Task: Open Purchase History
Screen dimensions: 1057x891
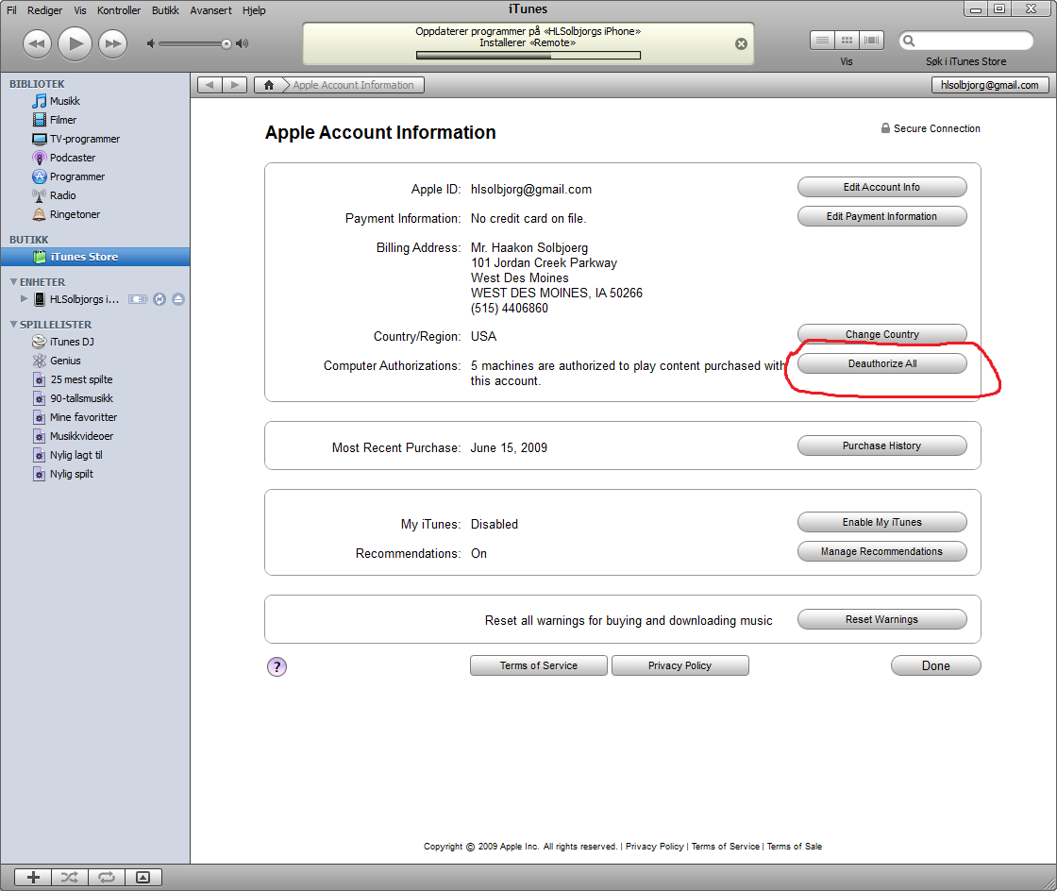Action: pos(881,445)
